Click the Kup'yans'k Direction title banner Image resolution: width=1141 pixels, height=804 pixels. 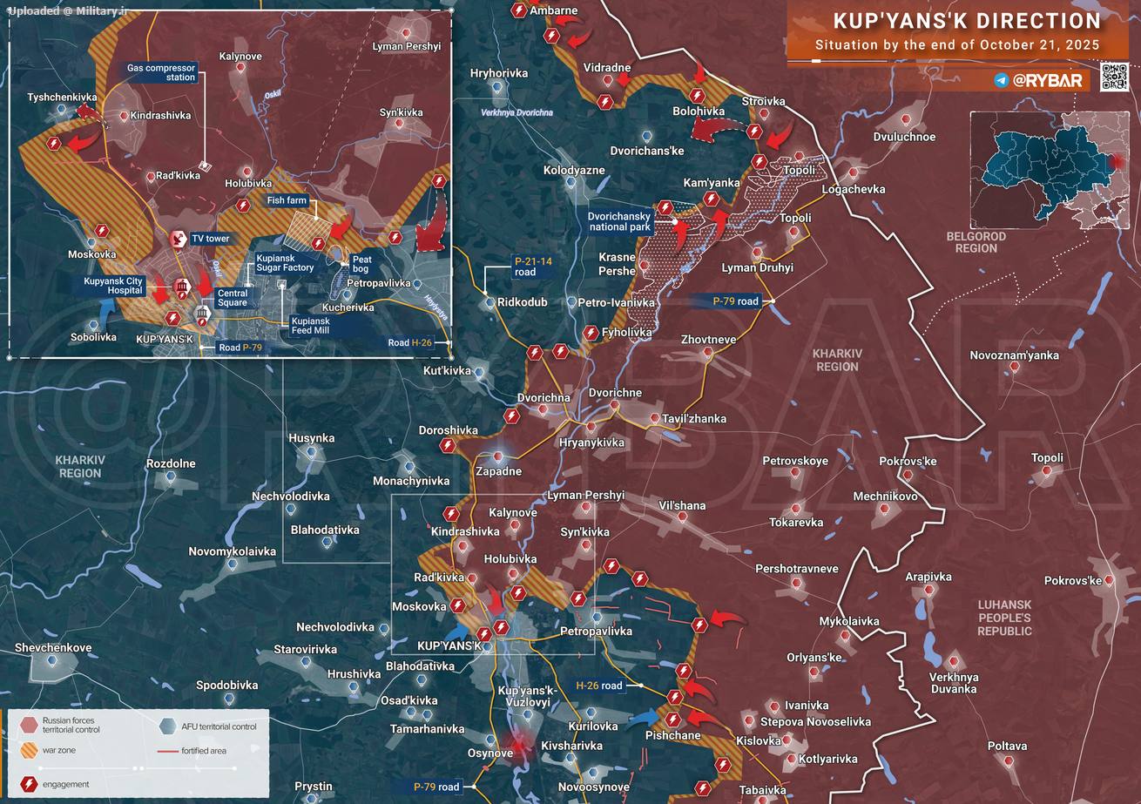pyautogui.click(x=967, y=22)
